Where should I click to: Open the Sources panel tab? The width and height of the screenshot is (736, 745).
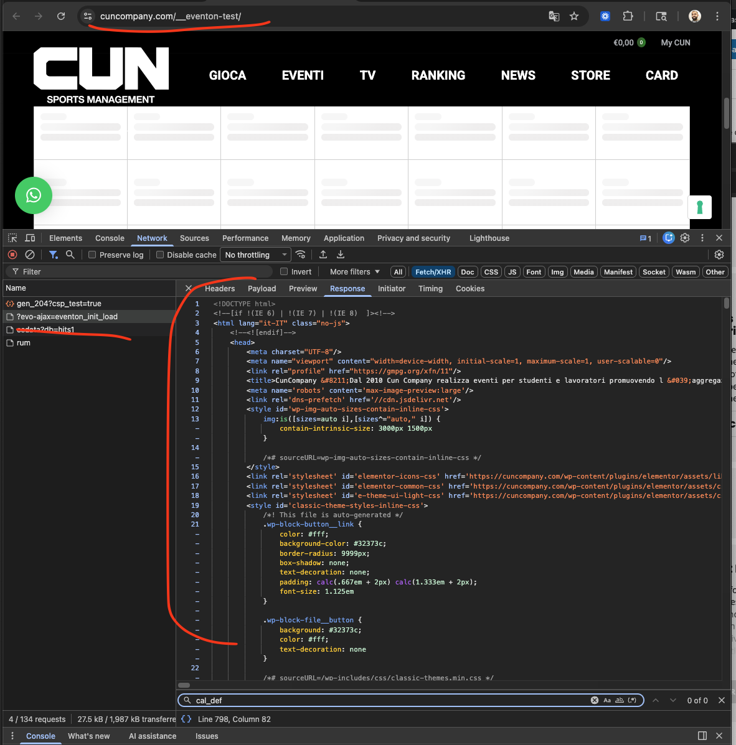pyautogui.click(x=194, y=238)
